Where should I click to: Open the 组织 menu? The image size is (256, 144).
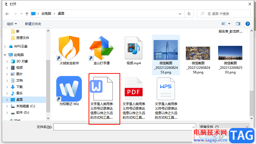pyautogui.click(x=12, y=24)
